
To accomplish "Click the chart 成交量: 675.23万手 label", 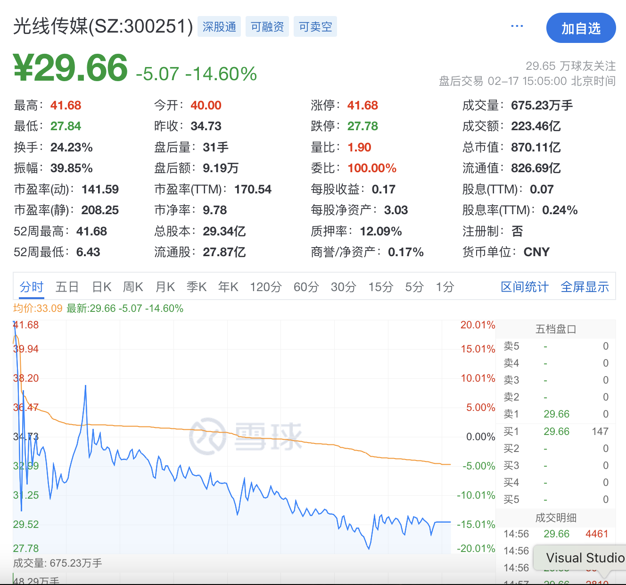I will pos(58,563).
